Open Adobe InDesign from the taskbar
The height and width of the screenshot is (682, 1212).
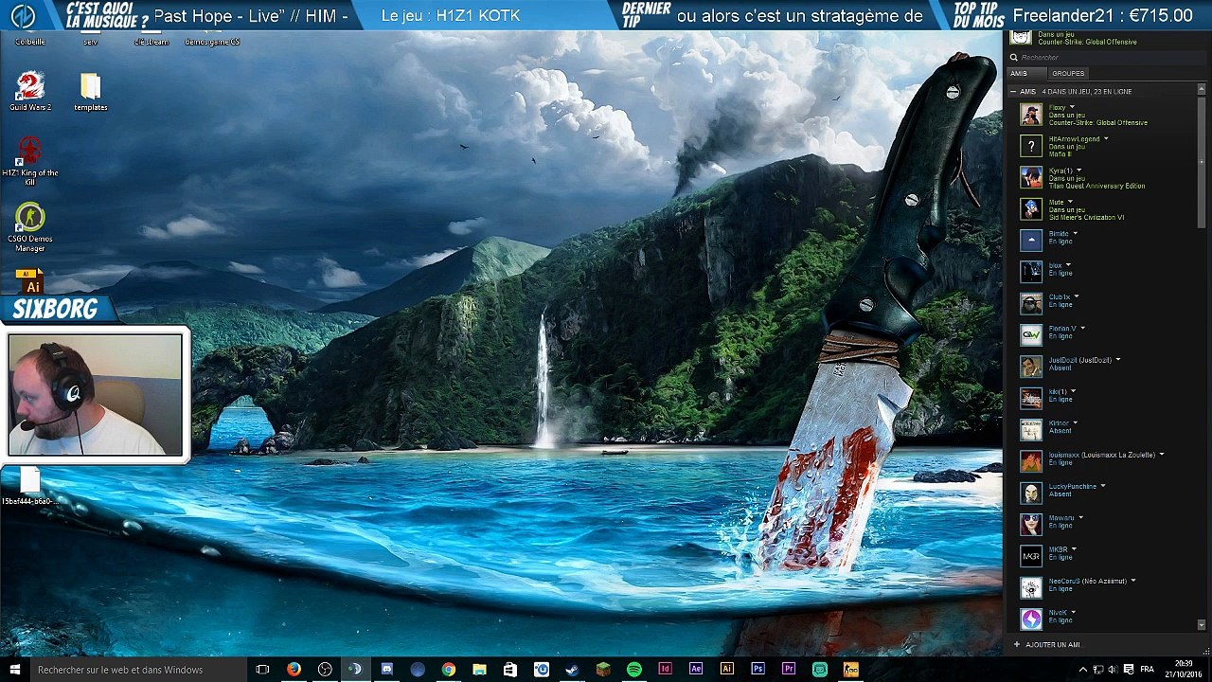click(x=665, y=670)
